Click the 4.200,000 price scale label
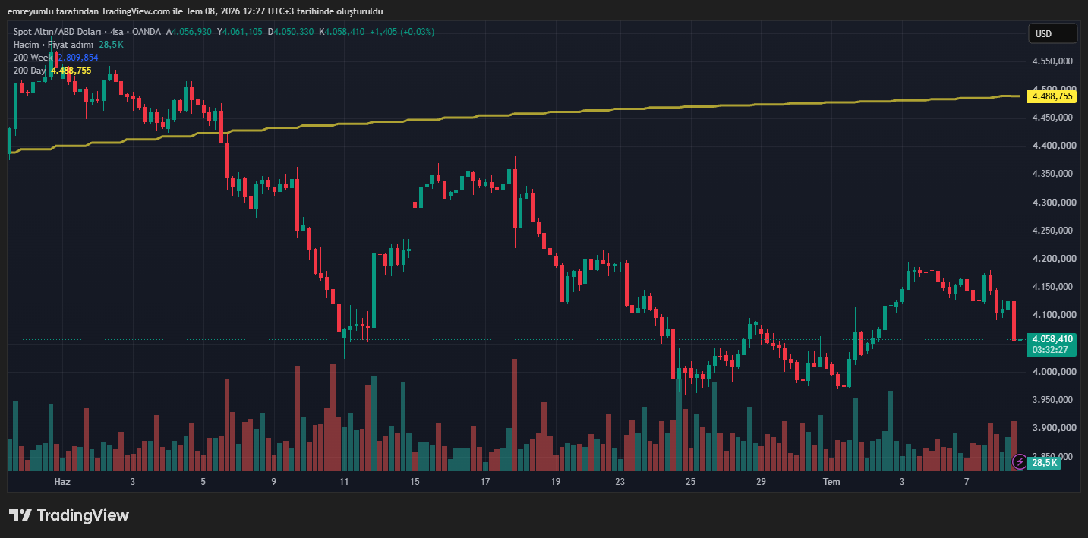This screenshot has width=1088, height=538. pos(1052,259)
